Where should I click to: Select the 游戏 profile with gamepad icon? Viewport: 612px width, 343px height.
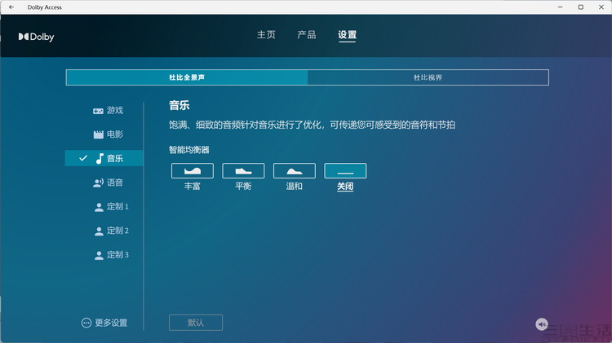[108, 111]
